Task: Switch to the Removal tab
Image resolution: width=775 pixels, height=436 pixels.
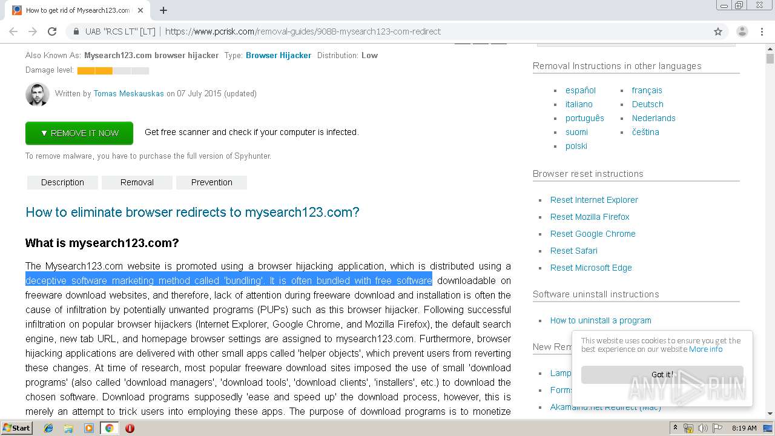Action: (x=137, y=182)
